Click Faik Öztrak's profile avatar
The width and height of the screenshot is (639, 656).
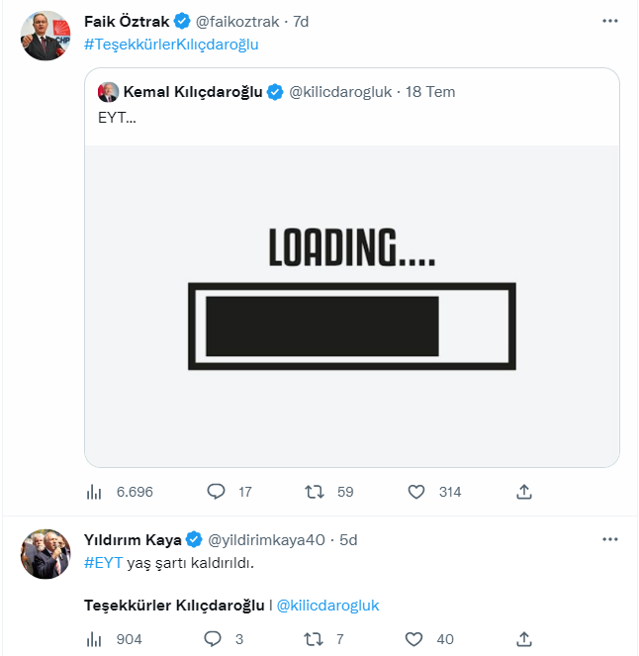pyautogui.click(x=46, y=36)
